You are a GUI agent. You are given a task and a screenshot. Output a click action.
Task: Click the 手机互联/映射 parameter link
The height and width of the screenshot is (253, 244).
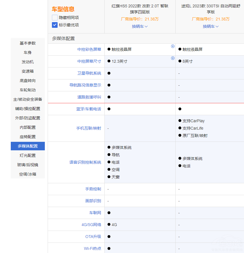[x=89, y=128]
